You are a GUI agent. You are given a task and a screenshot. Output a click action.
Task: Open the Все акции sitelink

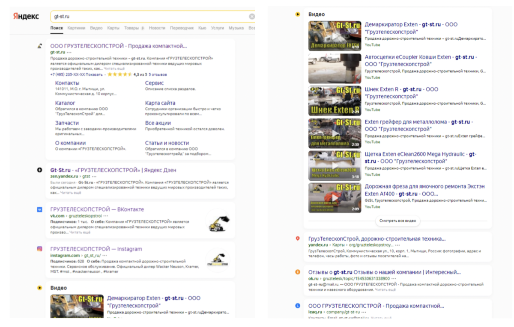(158, 123)
